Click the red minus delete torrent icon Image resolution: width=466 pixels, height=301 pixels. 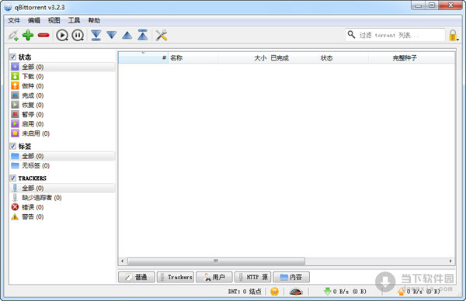[43, 36]
